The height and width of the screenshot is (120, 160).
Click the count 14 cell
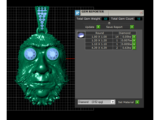pos(117,37)
